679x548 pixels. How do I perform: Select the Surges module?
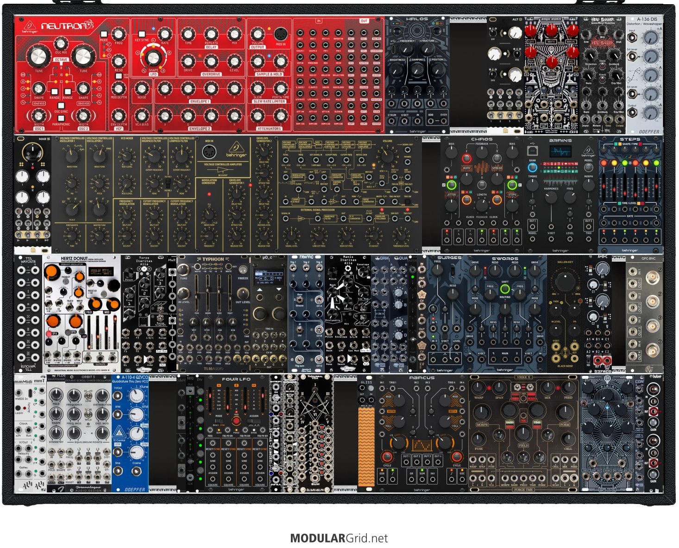pos(445,313)
